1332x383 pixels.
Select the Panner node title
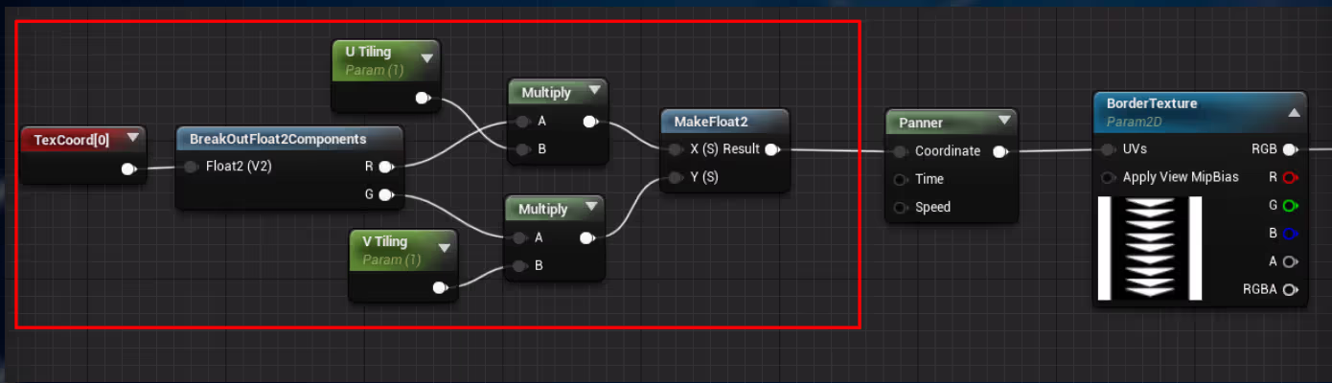pyautogui.click(x=921, y=123)
